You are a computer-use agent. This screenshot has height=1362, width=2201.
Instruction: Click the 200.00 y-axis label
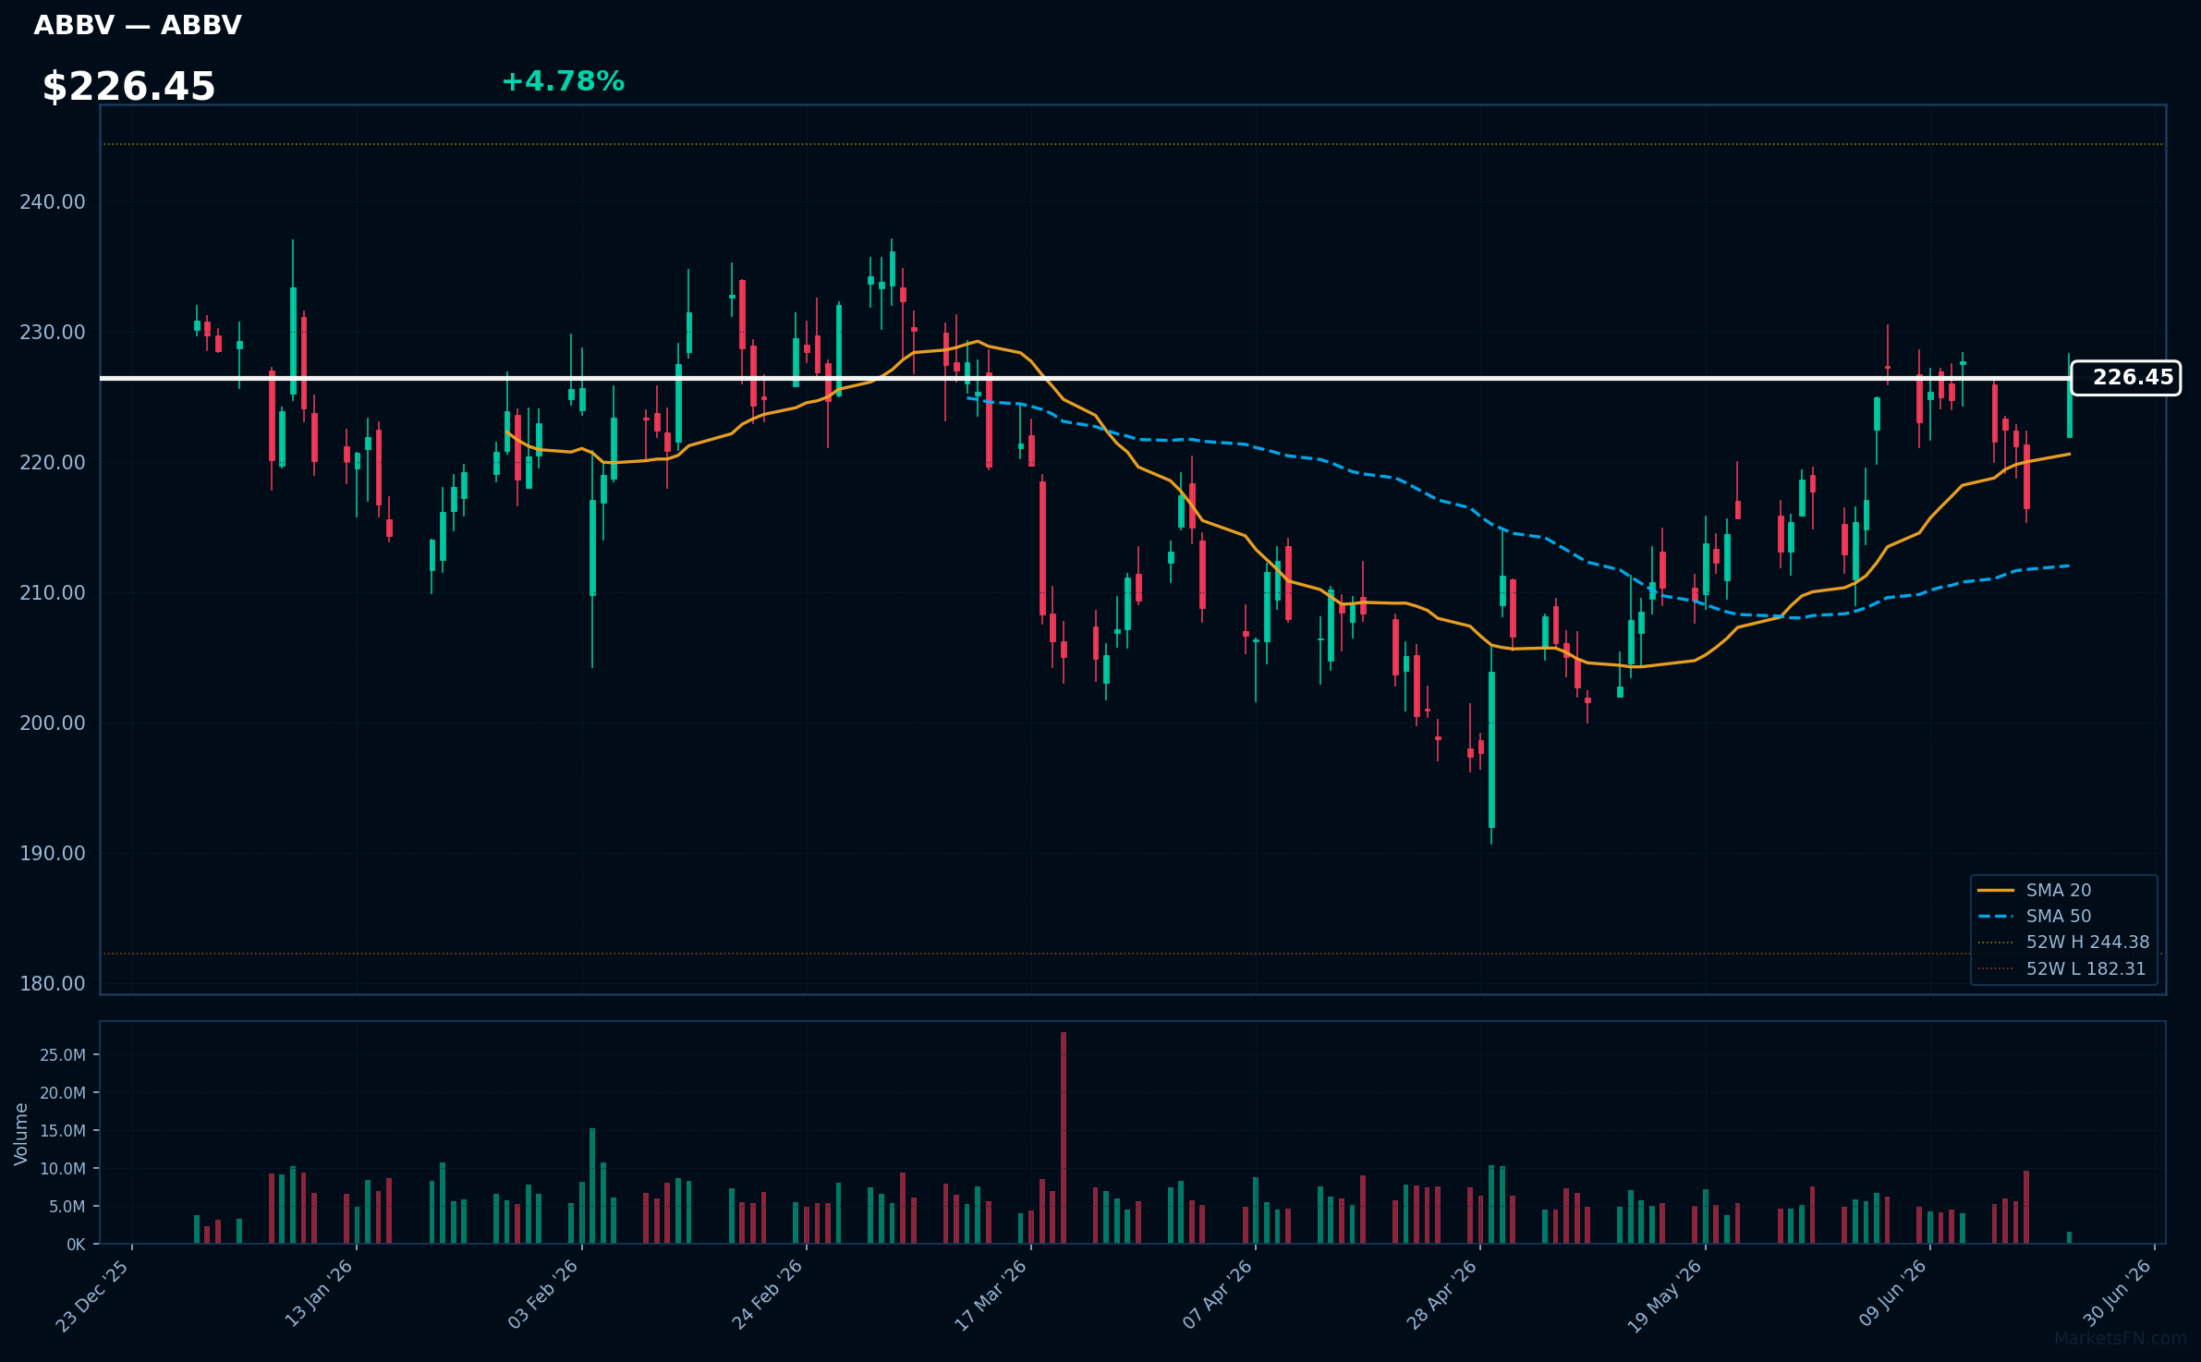tap(52, 723)
